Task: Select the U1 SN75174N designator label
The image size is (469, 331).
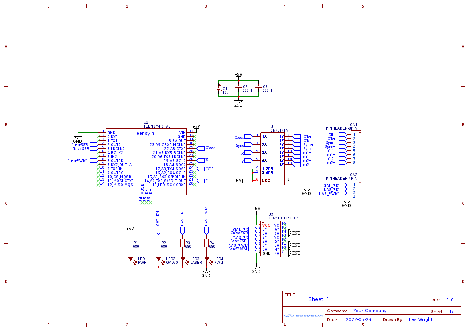Action: click(279, 128)
